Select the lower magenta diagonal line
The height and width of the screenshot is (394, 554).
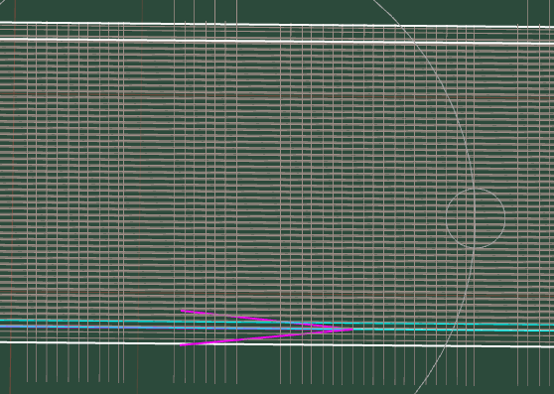(265, 337)
